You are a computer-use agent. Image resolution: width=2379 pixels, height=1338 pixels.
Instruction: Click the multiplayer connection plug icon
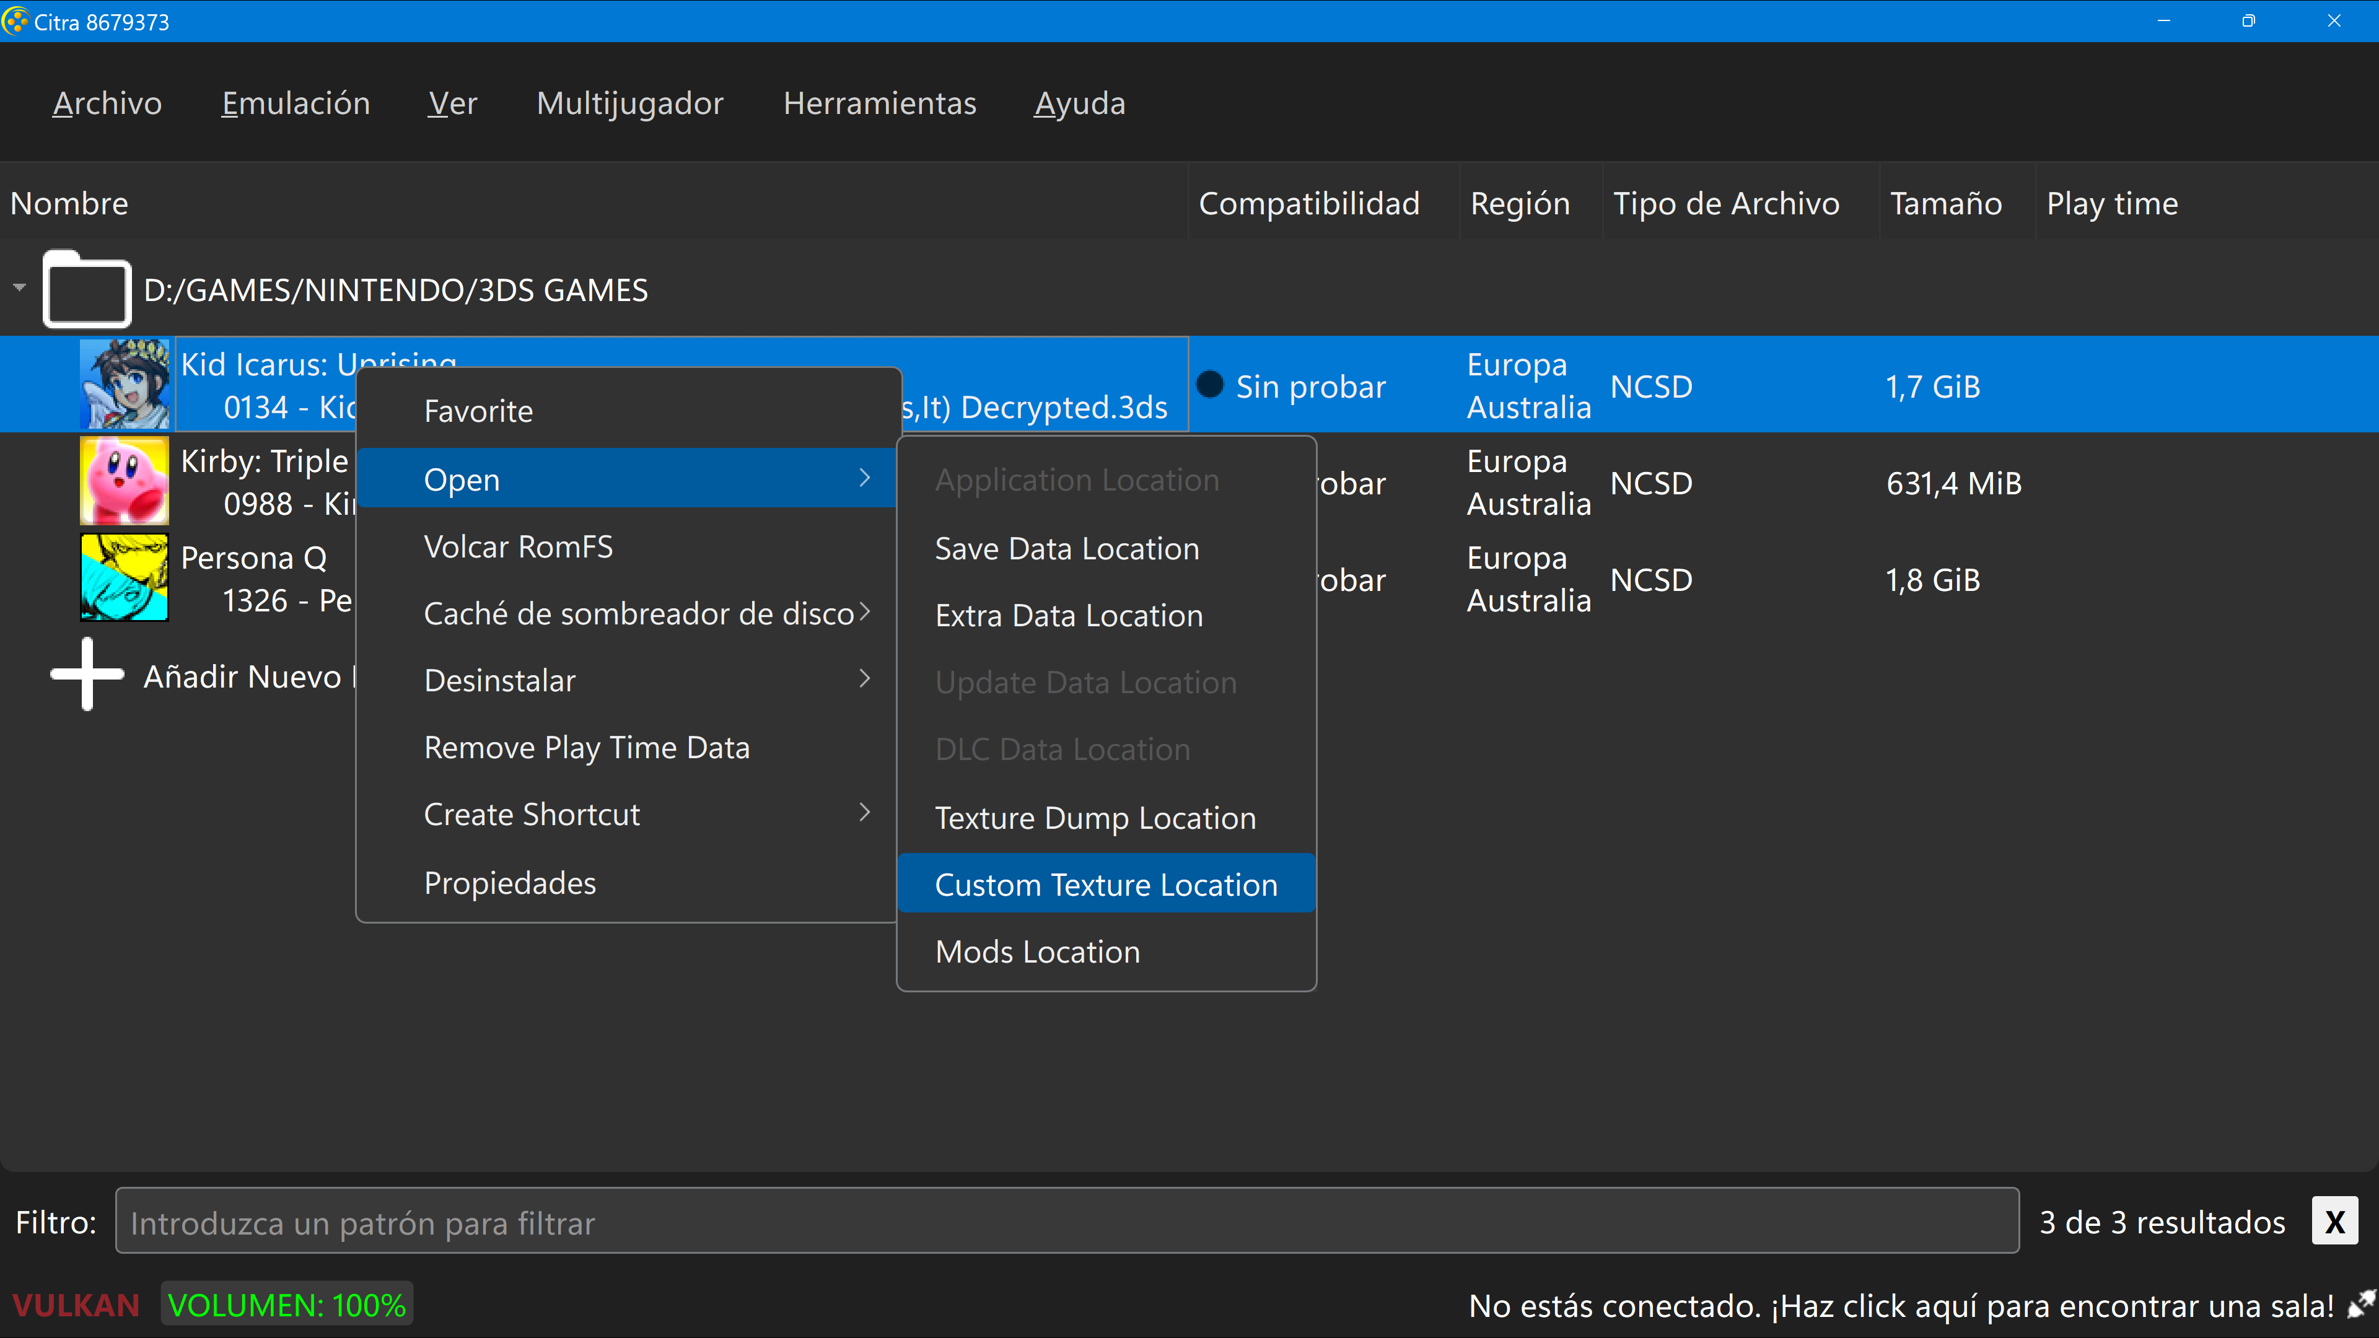pyautogui.click(x=2360, y=1305)
